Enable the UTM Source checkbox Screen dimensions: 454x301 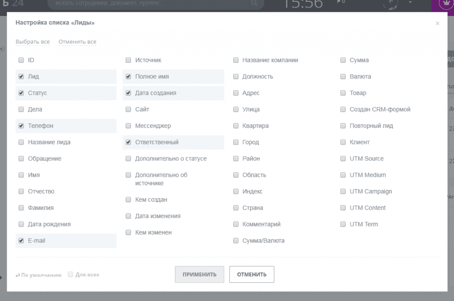[343, 159]
